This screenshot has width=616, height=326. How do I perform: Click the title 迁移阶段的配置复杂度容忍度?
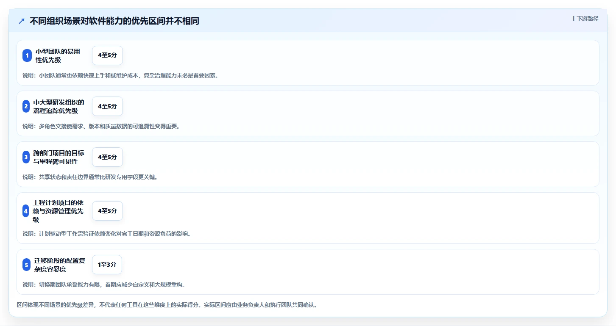click(60, 265)
